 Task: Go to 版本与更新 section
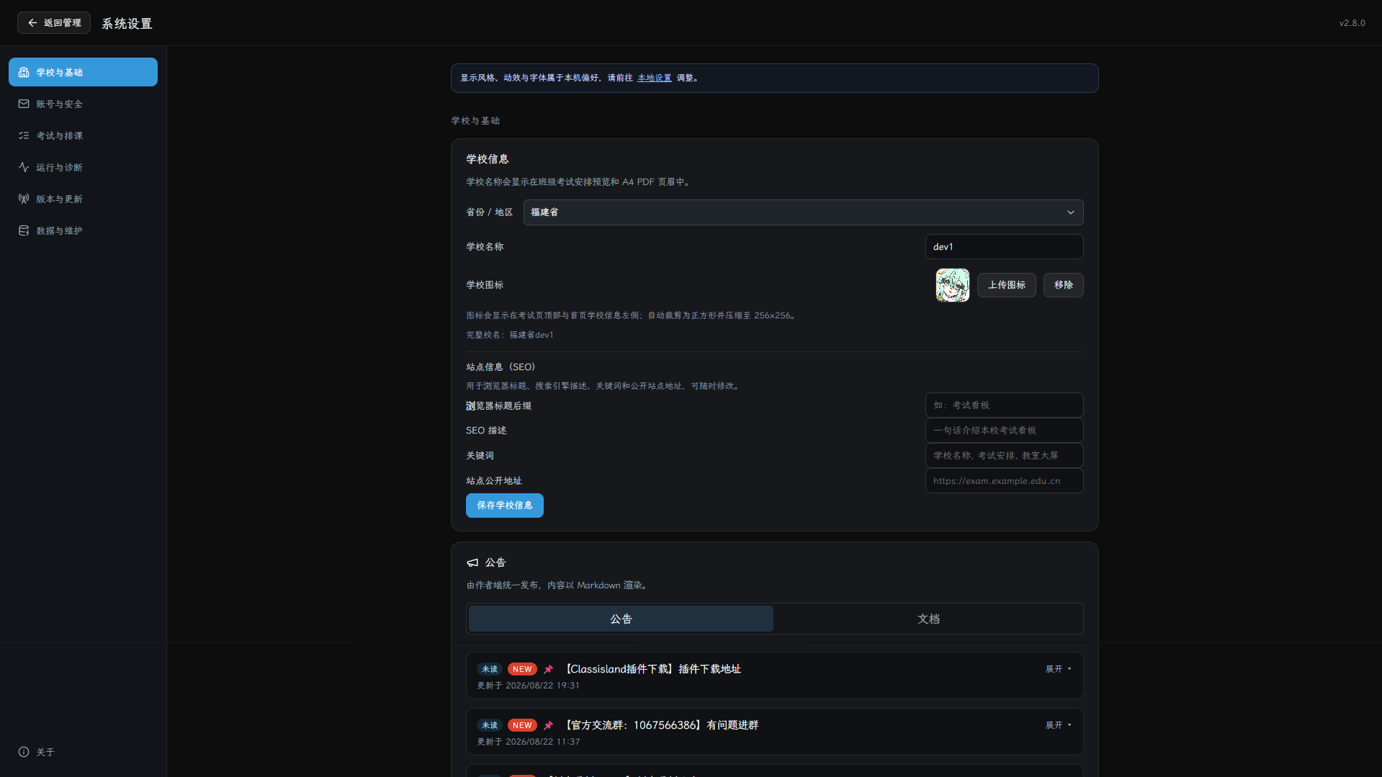coord(83,199)
